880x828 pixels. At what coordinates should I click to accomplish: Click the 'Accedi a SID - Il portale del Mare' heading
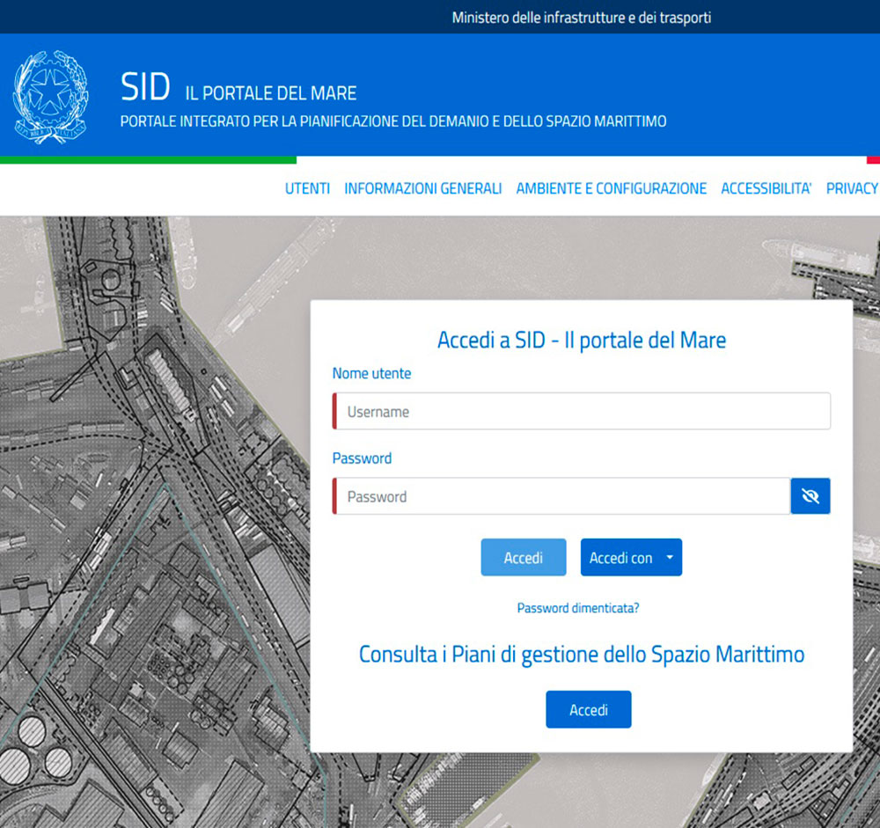[581, 341]
